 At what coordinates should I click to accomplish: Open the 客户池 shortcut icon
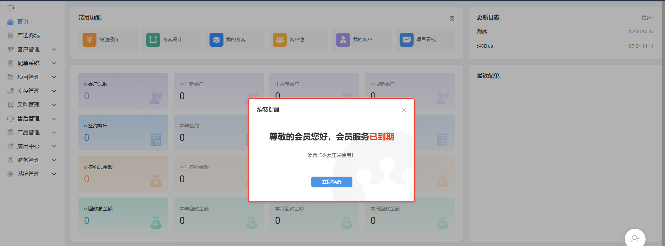coord(280,40)
